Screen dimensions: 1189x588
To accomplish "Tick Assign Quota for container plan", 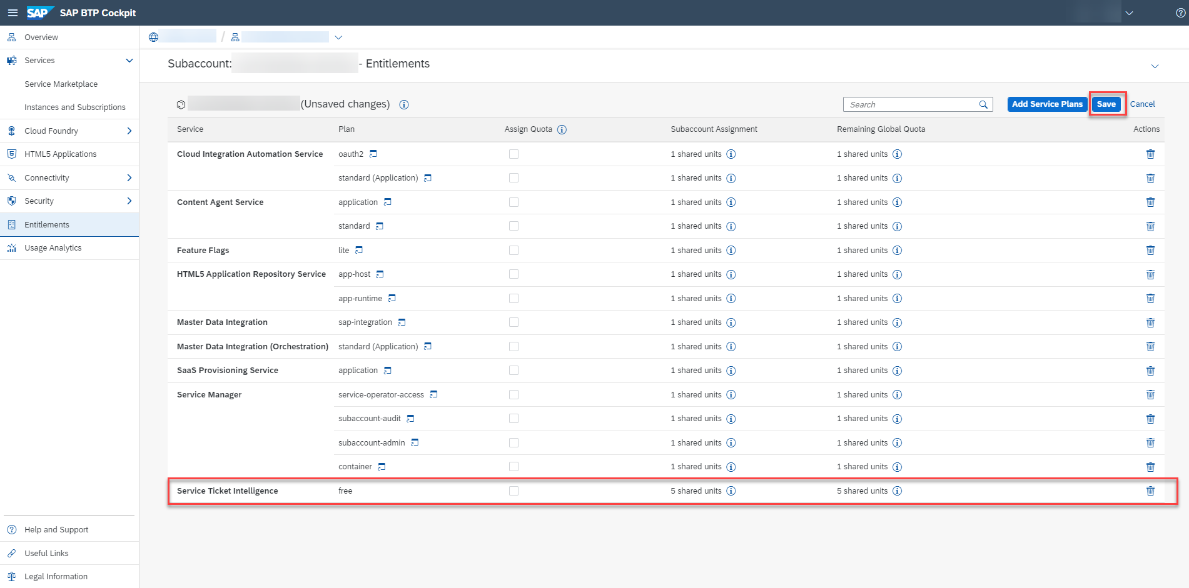I will click(x=514, y=467).
